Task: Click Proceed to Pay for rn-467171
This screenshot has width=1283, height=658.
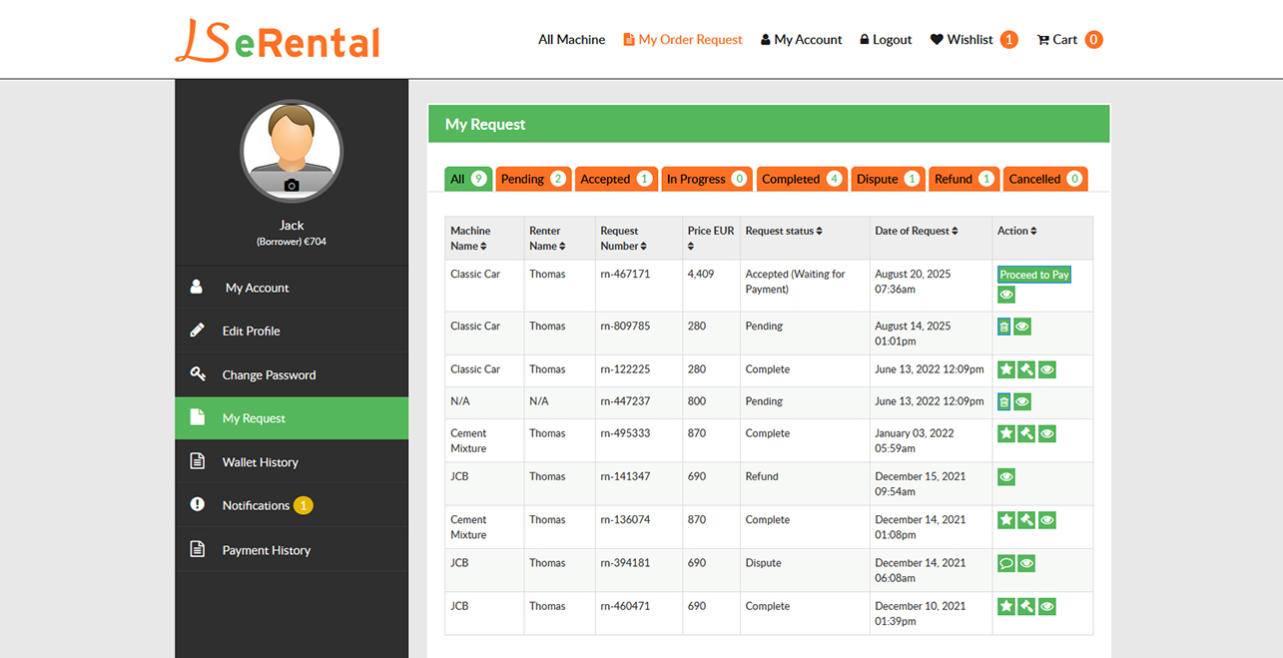Action: point(1033,274)
